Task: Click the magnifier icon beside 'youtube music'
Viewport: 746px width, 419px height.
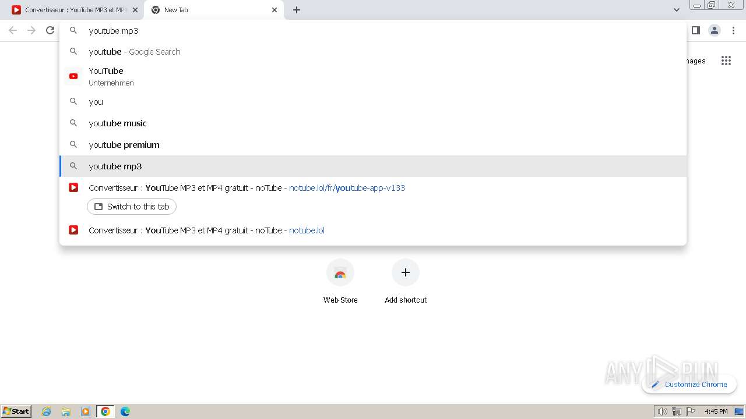Action: [x=73, y=123]
